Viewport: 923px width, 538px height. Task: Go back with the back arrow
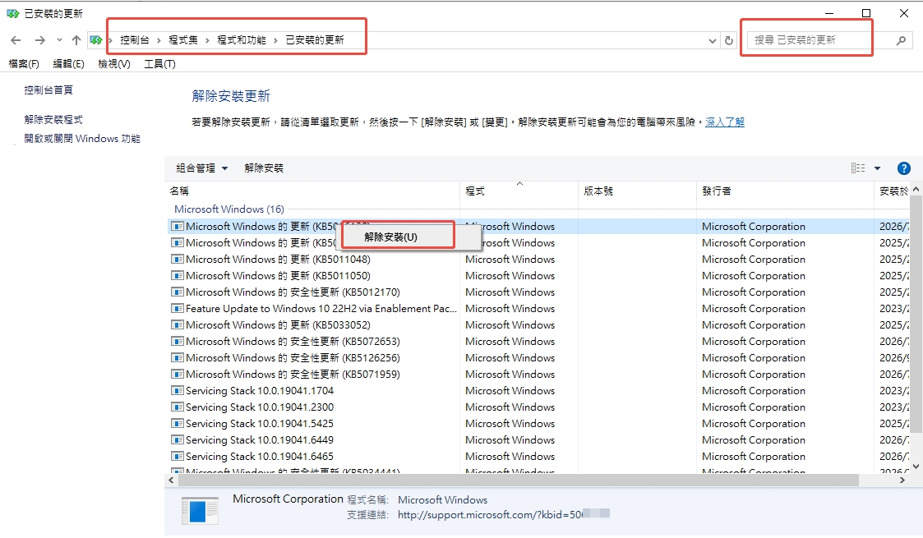point(16,40)
